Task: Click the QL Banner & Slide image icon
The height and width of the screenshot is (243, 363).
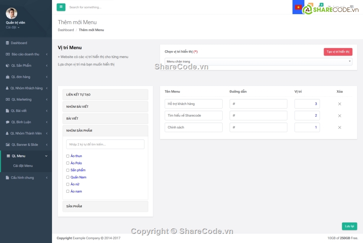Action: [x=8, y=145]
